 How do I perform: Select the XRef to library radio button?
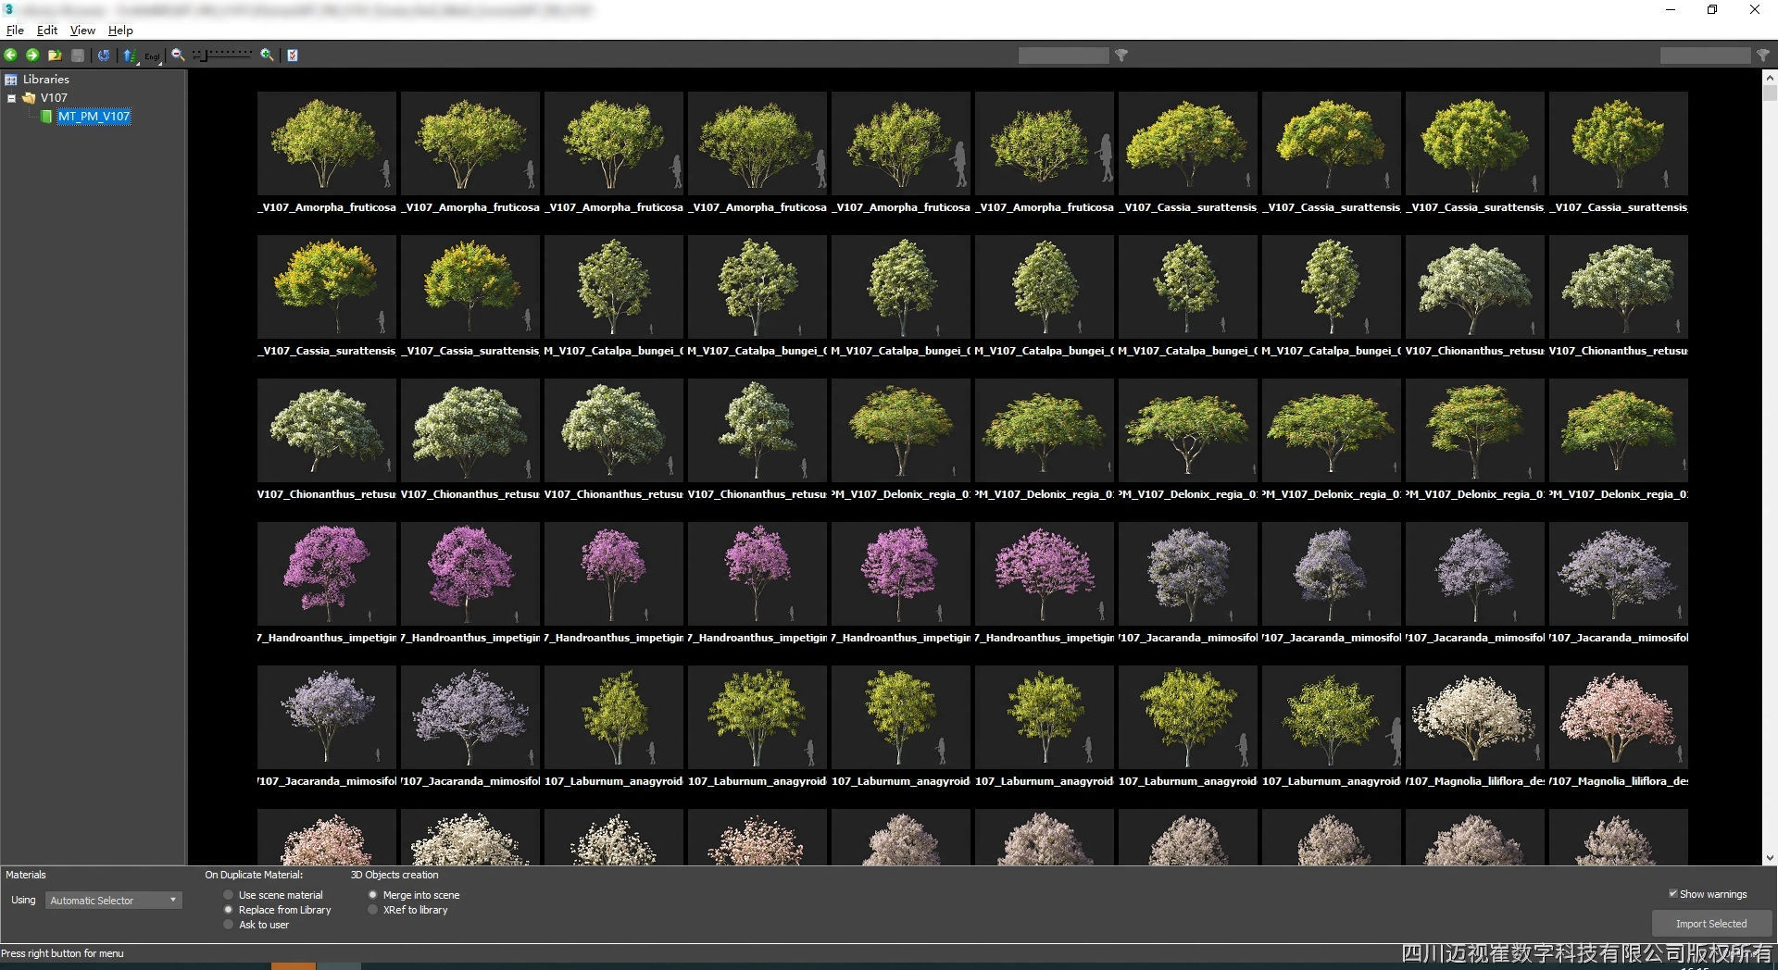(372, 910)
